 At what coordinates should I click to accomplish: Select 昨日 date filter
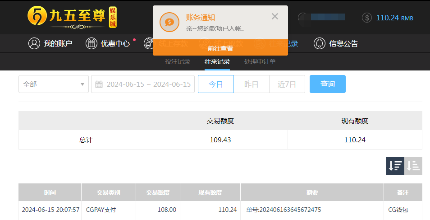pos(252,84)
